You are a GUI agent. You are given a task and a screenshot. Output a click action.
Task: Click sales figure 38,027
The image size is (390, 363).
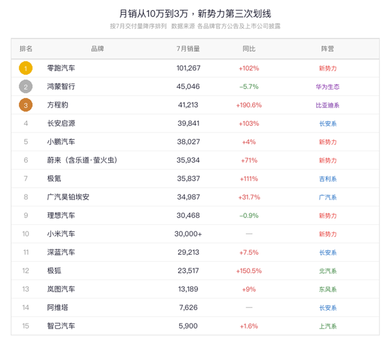point(188,142)
